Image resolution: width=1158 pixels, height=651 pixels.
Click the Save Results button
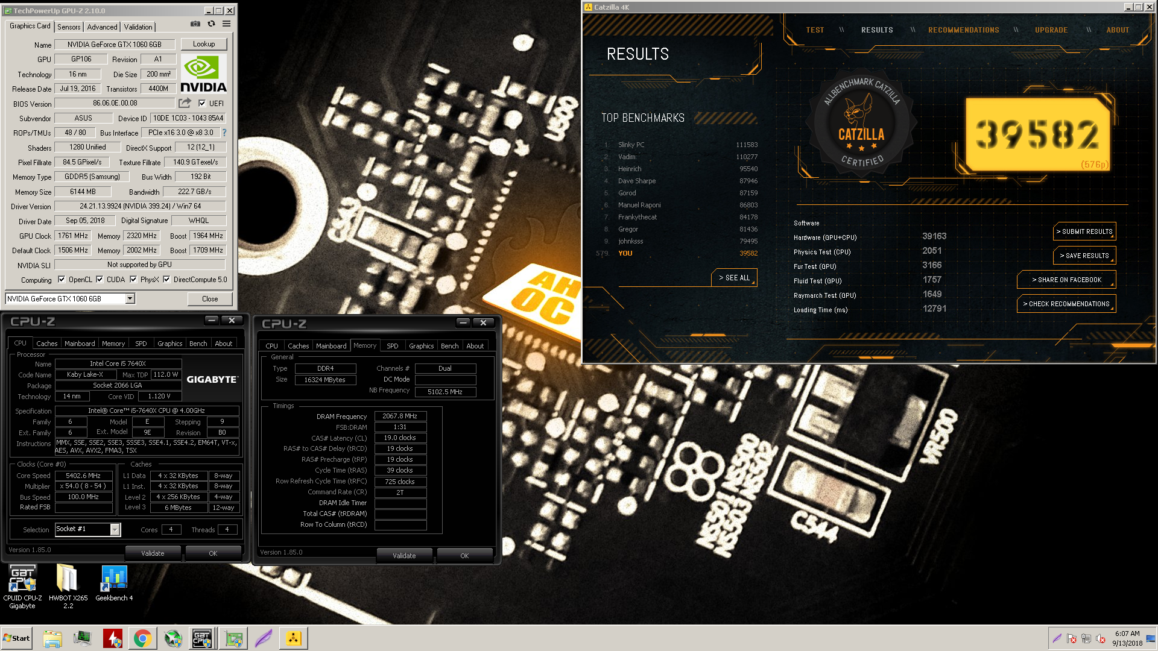tap(1084, 256)
